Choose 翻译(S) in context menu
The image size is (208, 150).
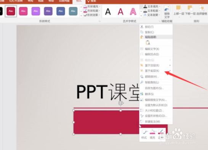tap(156, 94)
